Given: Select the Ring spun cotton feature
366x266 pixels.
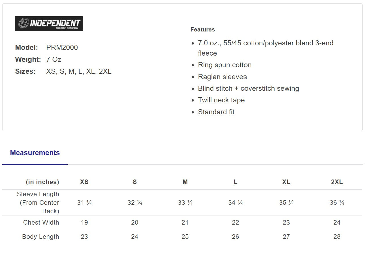Looking at the screenshot, I should 225,65.
